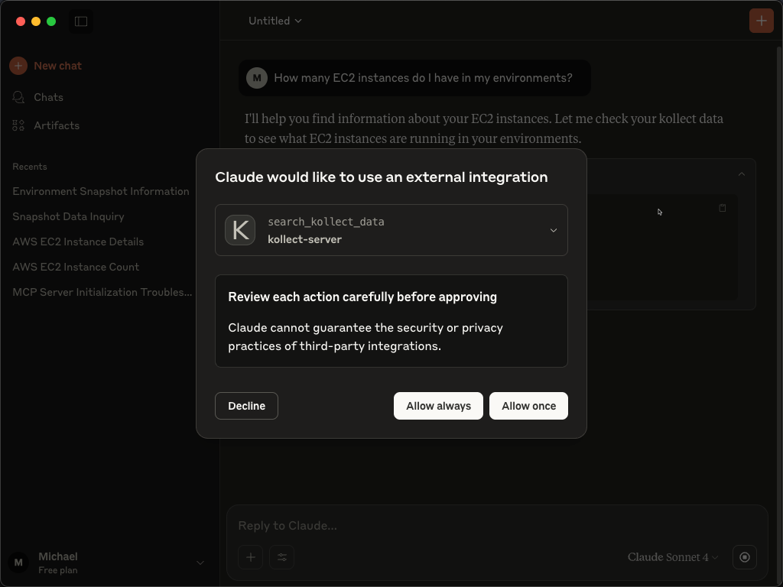Click the Michael profile avatar in sidebar
The width and height of the screenshot is (783, 587).
[x=18, y=563]
